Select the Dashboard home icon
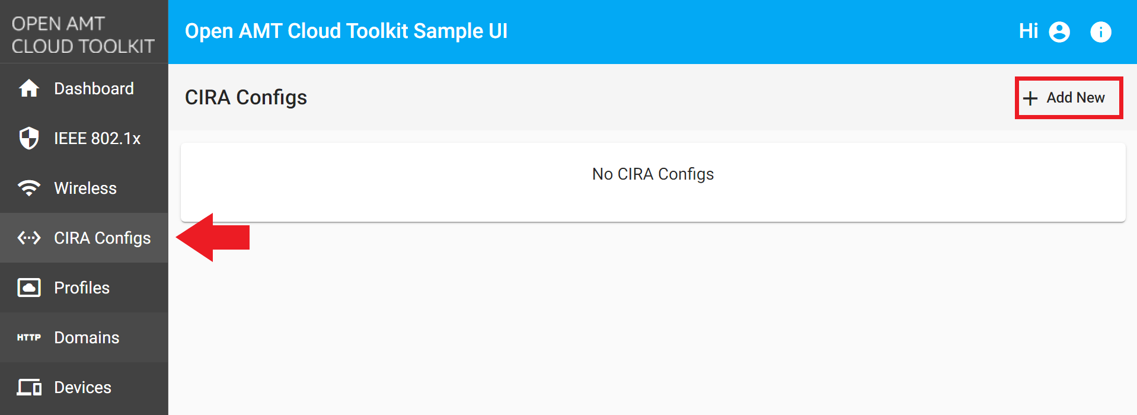The height and width of the screenshot is (415, 1137). tap(28, 88)
